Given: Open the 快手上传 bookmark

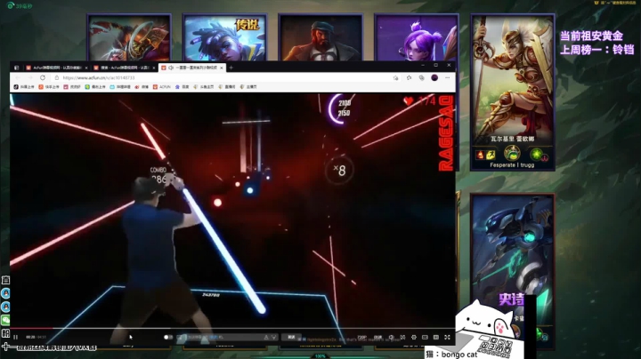Looking at the screenshot, I should tap(49, 87).
